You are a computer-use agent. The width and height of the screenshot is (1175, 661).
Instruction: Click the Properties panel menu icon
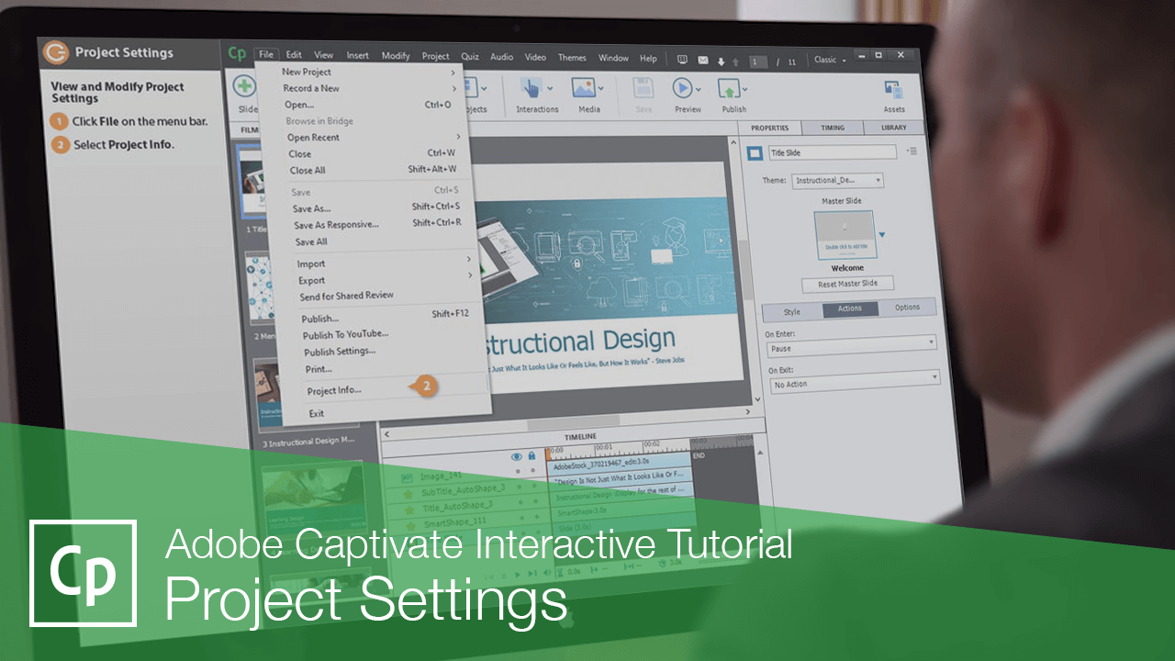912,151
